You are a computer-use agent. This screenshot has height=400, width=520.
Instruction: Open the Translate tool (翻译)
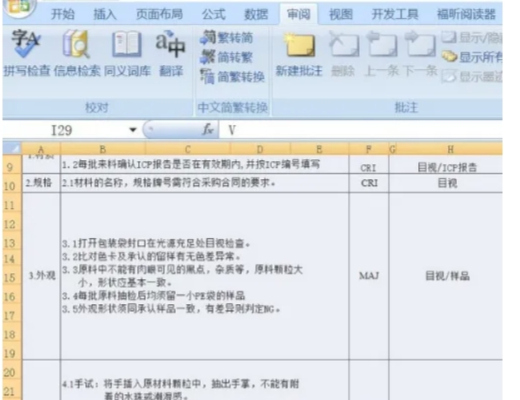click(x=171, y=53)
